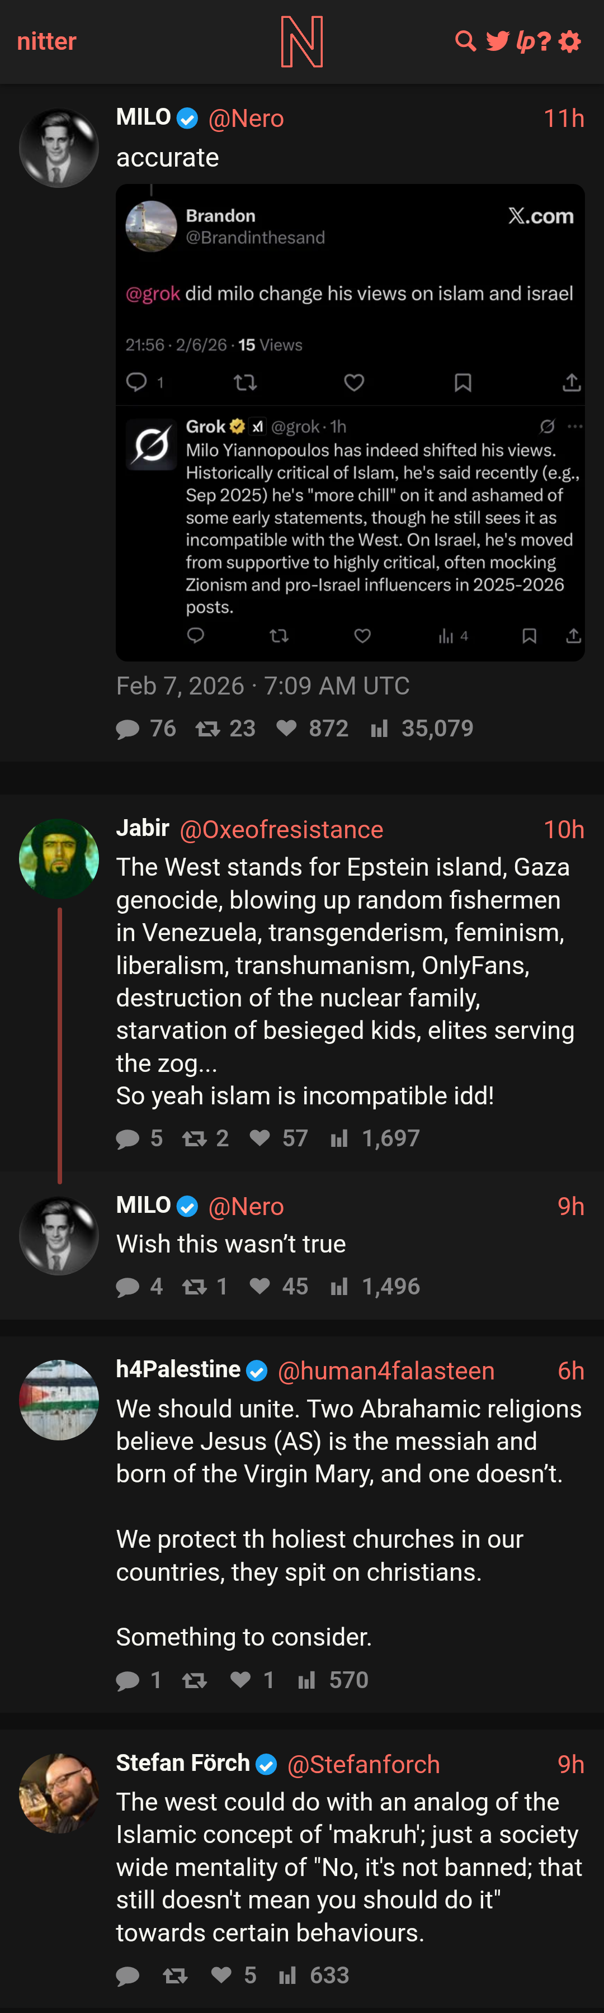Go to nitter home text link
The height and width of the screenshot is (2013, 604).
click(x=47, y=41)
